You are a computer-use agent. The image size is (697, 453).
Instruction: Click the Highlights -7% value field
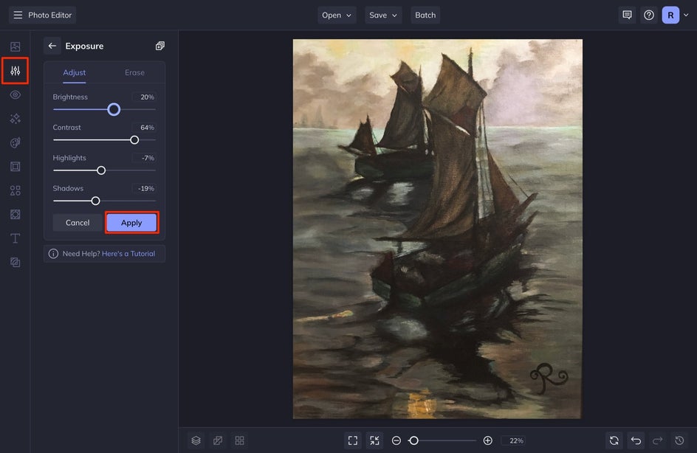pos(144,158)
